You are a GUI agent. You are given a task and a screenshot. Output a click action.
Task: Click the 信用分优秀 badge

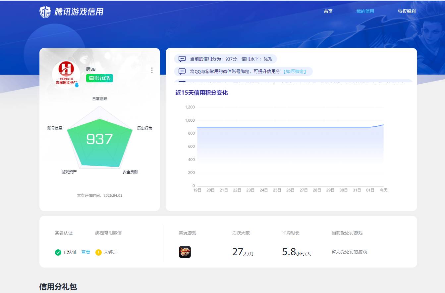(x=99, y=78)
